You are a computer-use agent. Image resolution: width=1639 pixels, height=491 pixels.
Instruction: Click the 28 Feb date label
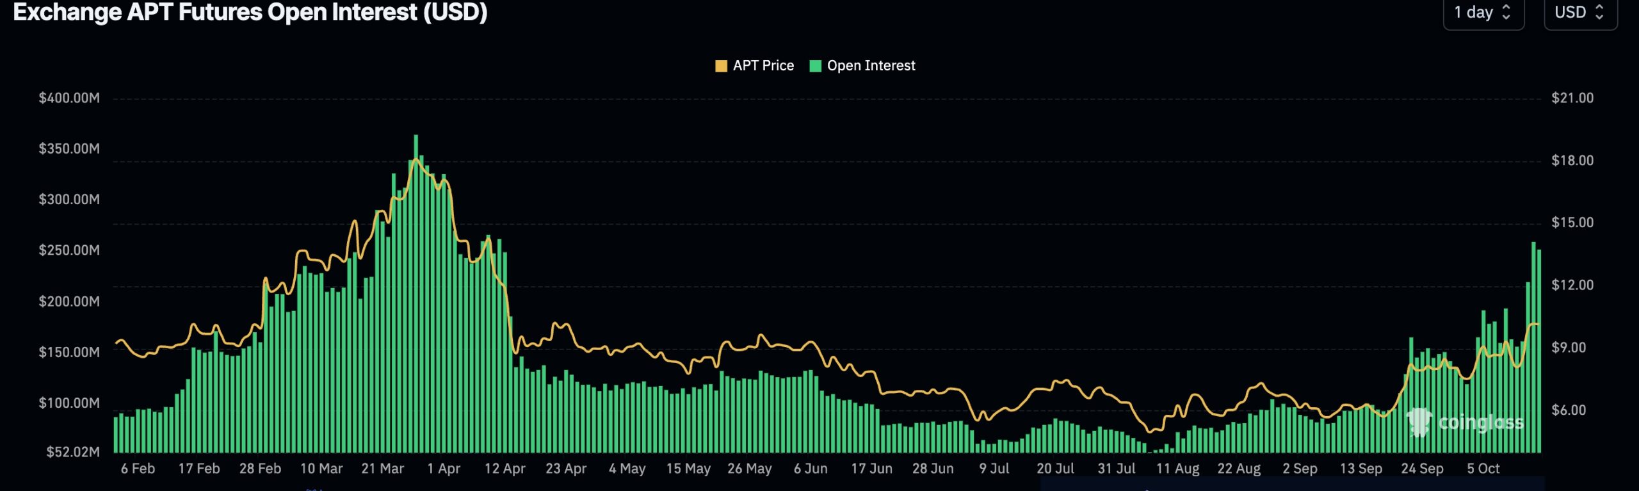[261, 469]
